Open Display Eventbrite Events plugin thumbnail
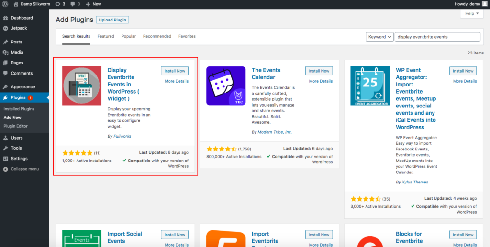490x247 pixels. point(81,86)
